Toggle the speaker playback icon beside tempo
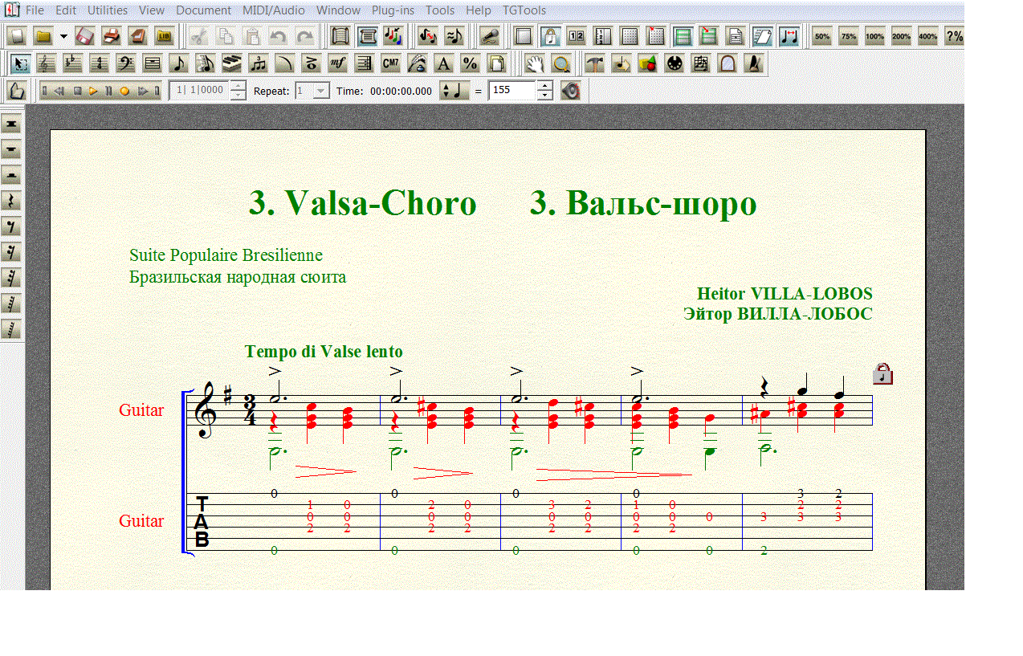1023x656 pixels. pyautogui.click(x=570, y=91)
